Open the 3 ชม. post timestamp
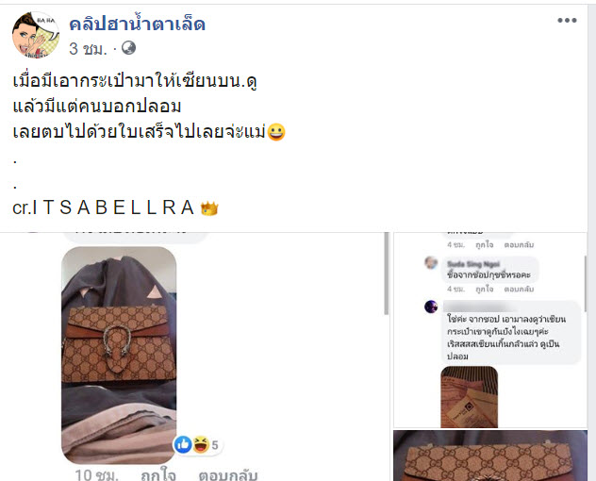The image size is (596, 481). point(89,49)
